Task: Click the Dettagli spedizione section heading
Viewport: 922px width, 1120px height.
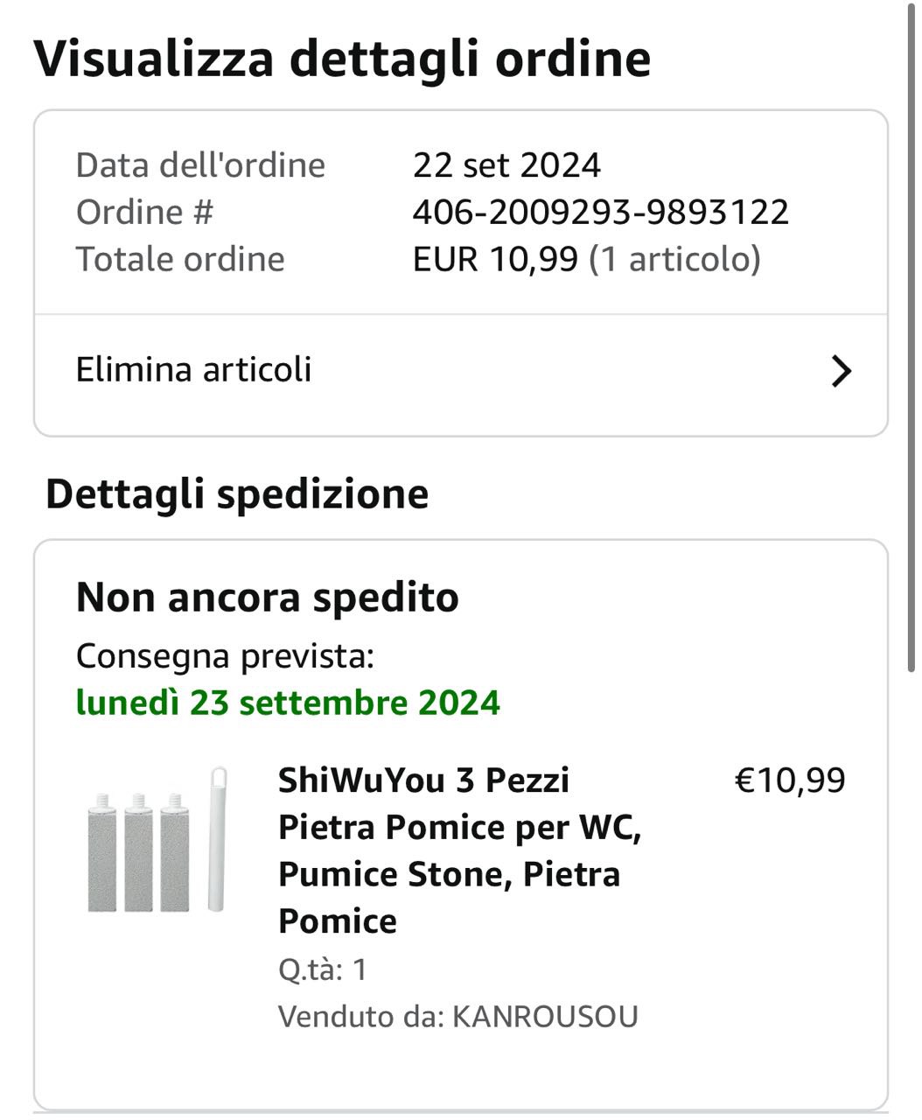Action: pos(237,493)
